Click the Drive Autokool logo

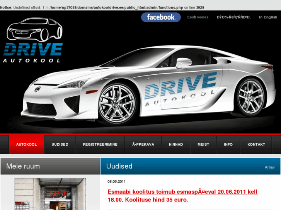[x=33, y=40]
